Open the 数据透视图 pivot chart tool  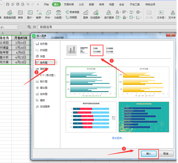point(10,15)
